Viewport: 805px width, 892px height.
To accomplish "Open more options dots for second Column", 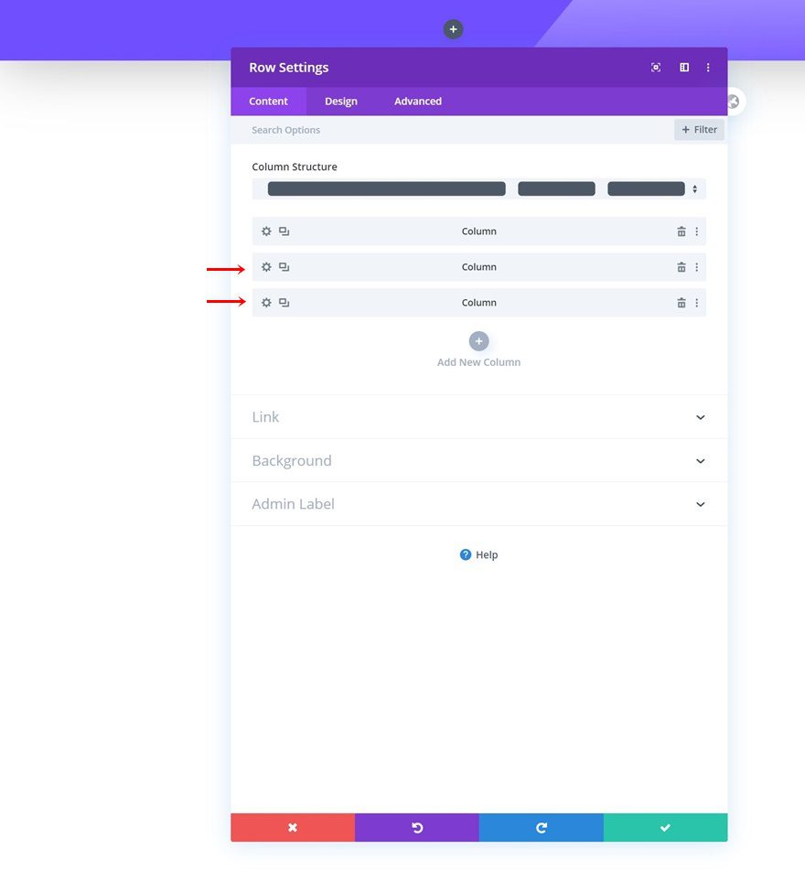I will pos(696,267).
